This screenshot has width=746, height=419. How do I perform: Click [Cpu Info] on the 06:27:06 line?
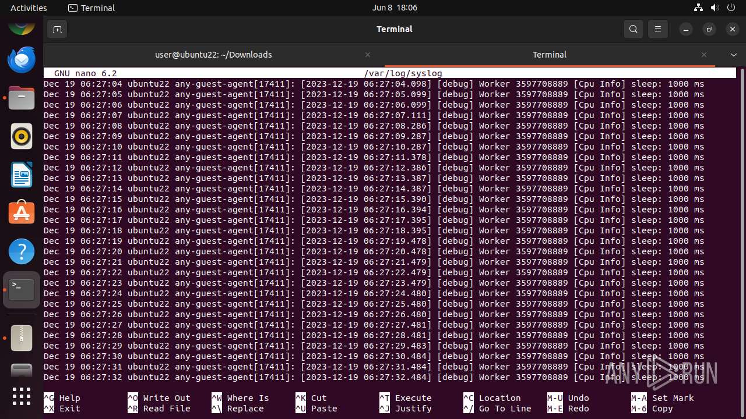600,105
